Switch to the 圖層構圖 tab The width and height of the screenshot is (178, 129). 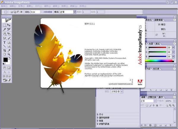tap(158, 20)
